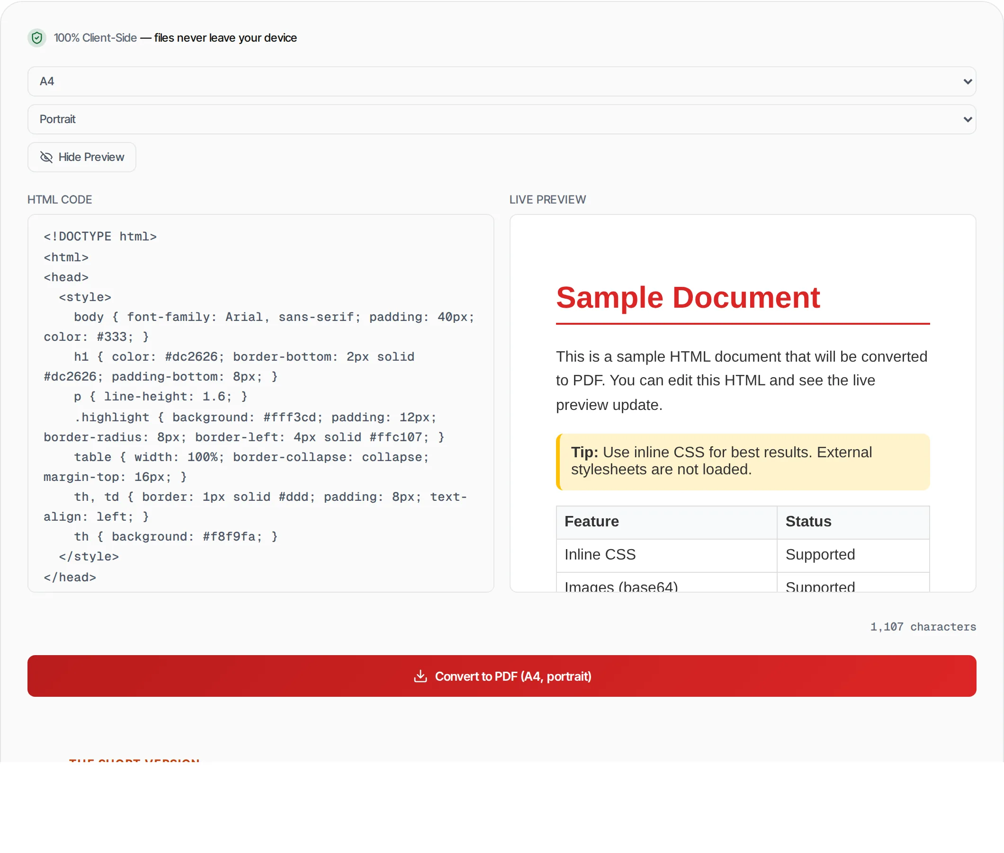1004x853 pixels.
Task: Click the '<!DOCTYPE html>' code line
Action: 100,237
